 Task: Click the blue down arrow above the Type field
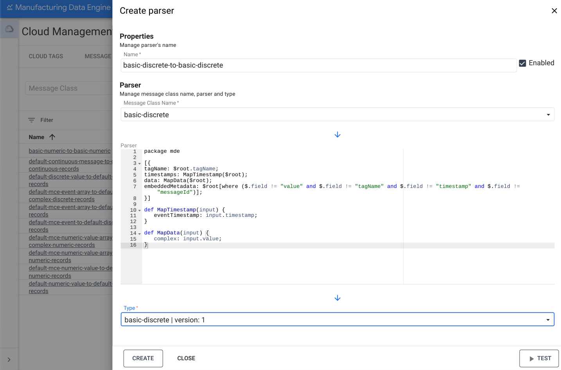pos(337,298)
